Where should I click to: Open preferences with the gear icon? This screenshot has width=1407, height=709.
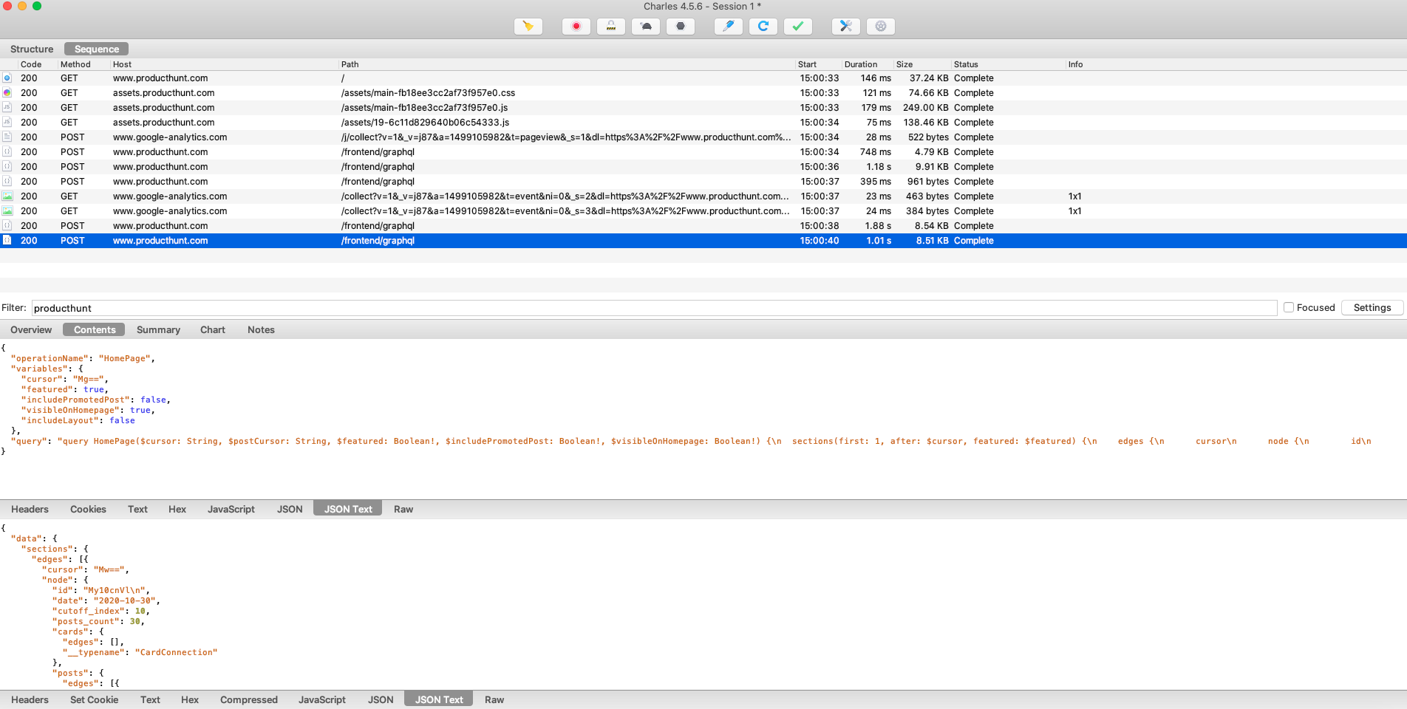pyautogui.click(x=880, y=26)
